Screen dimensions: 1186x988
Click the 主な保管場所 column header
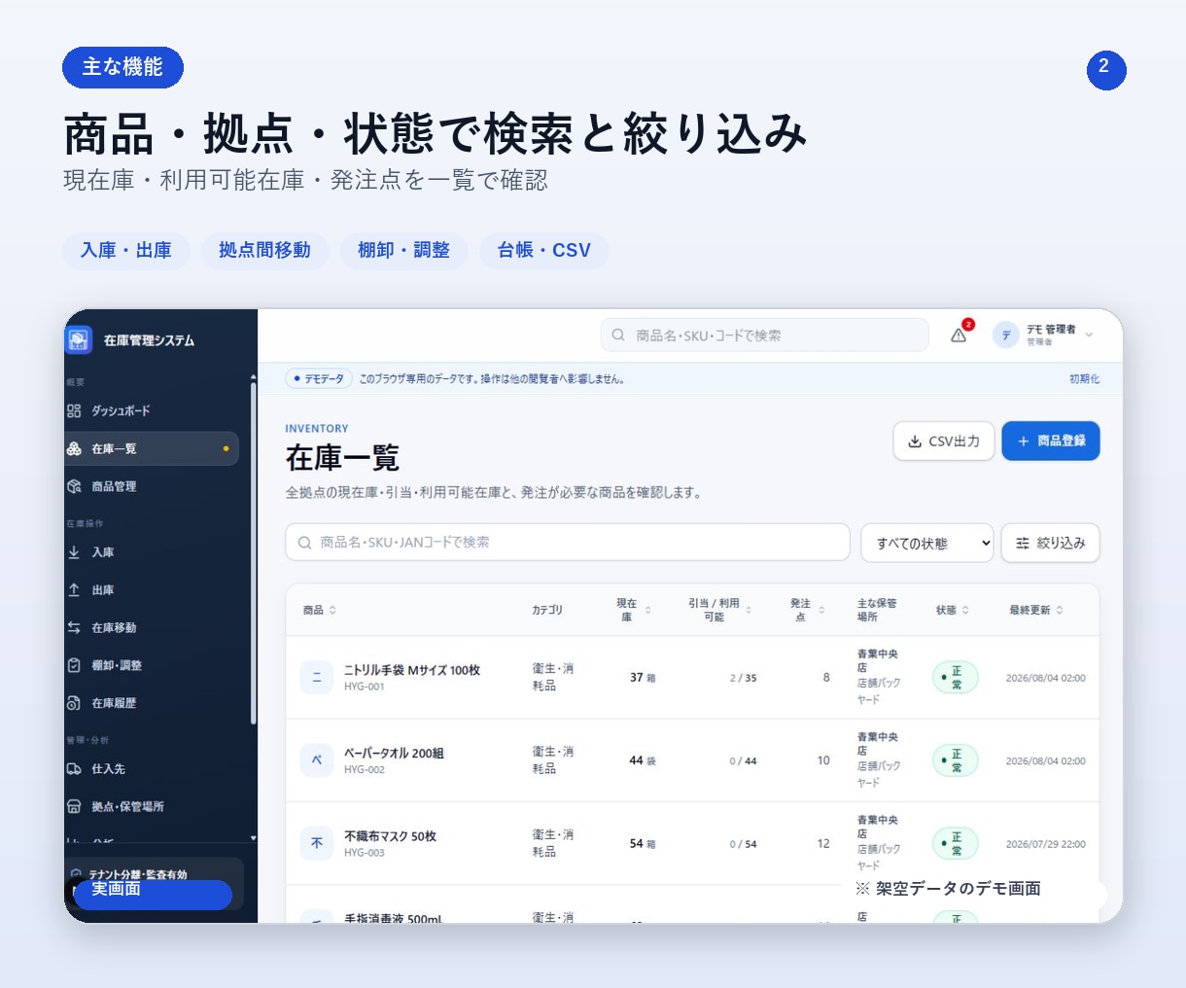click(877, 611)
